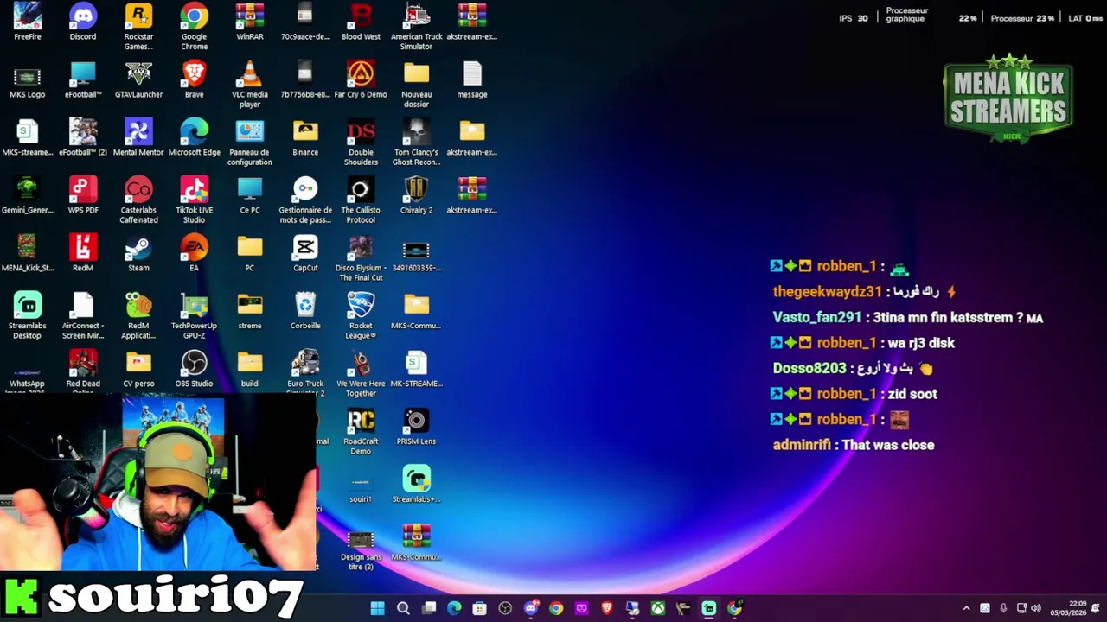Open Disco Elysium - The Final Cut
Image resolution: width=1107 pixels, height=622 pixels.
[x=361, y=257]
